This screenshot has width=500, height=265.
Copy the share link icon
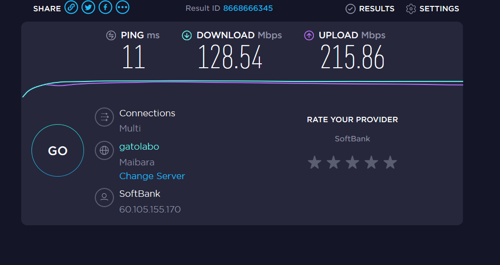pos(71,8)
